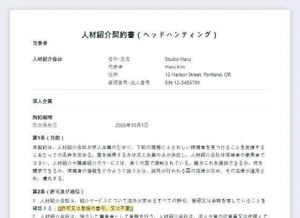The image size is (300, 218).
Task: Click the 名称·氏名 field label
Action: tap(119, 59)
